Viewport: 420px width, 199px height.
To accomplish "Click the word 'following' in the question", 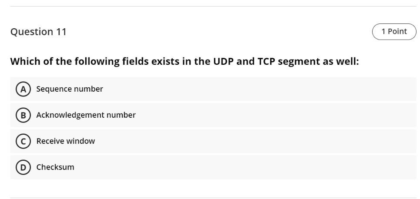I will [97, 62].
